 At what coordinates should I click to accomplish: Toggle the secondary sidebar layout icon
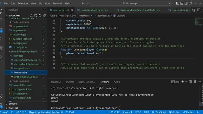[x=186, y=3]
